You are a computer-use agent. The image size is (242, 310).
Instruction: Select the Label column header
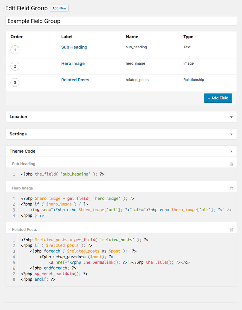click(67, 37)
